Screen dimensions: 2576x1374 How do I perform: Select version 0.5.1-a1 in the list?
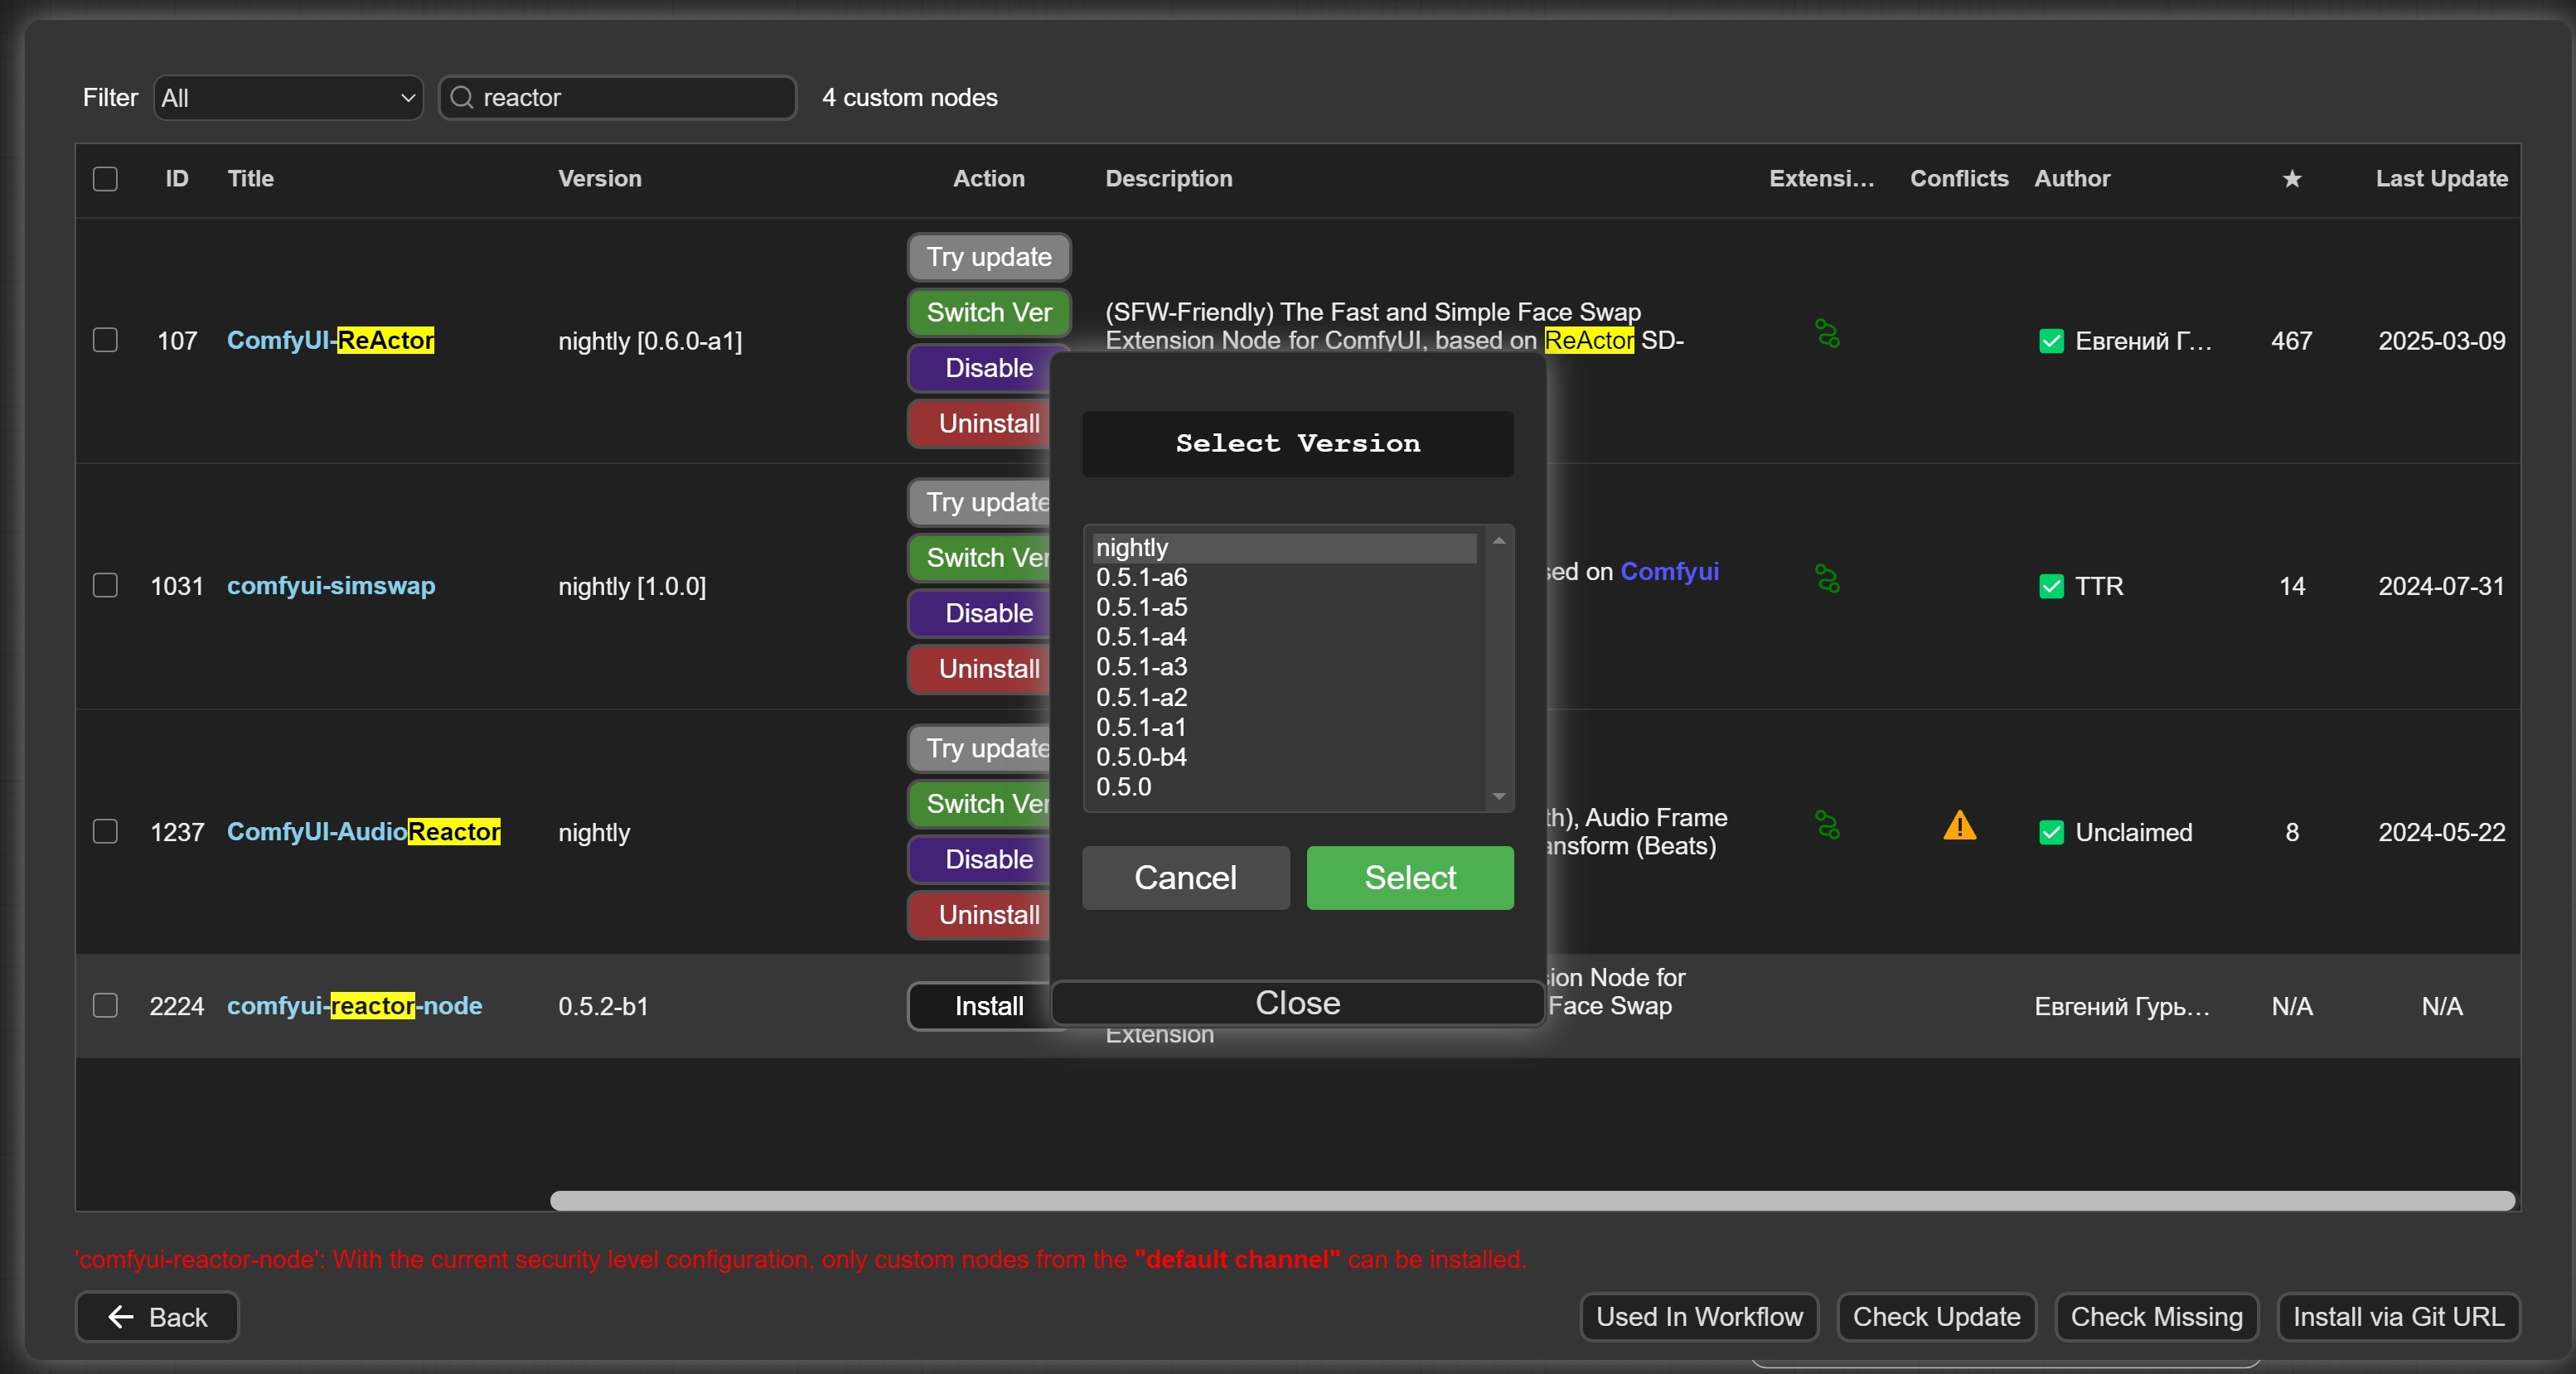1284,727
